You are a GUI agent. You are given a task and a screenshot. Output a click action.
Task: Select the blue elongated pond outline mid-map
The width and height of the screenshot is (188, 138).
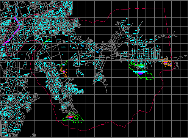99,51
